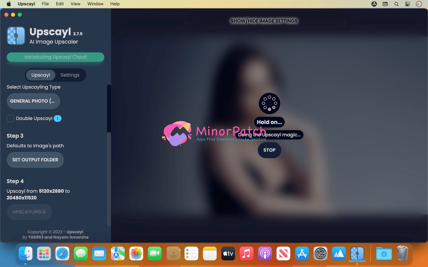Open the File menu
This screenshot has height=267, width=428.
click(45, 4)
